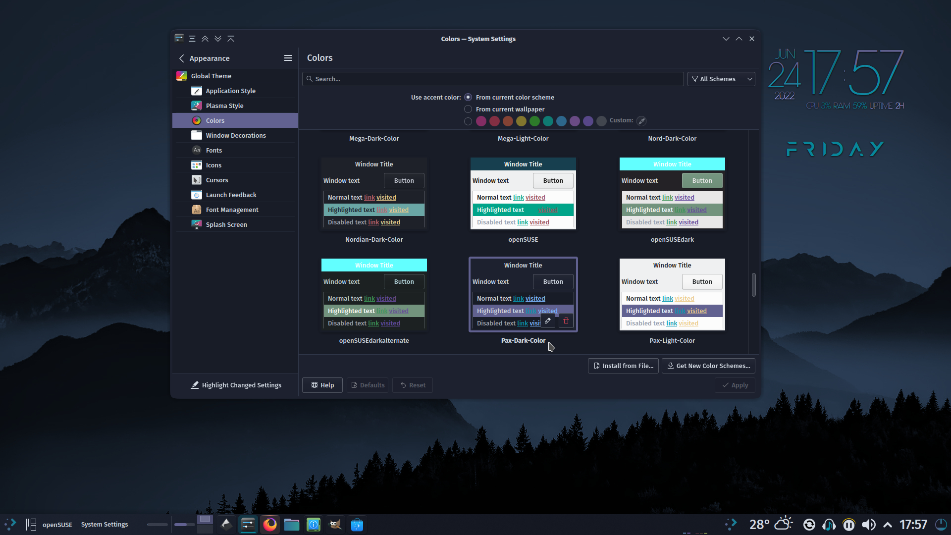Image resolution: width=951 pixels, height=535 pixels.
Task: Open the Application Style settings
Action: point(235,91)
